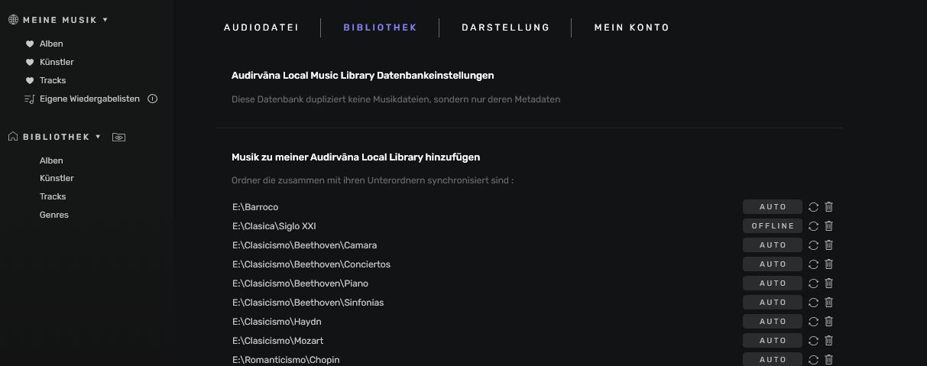Click the home icon beside Bibliothek

point(13,137)
